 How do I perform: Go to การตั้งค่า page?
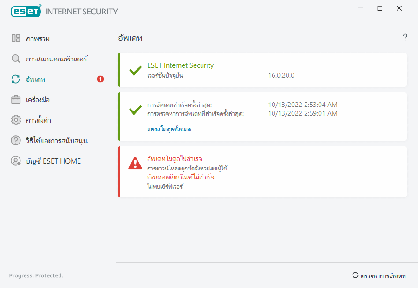[39, 120]
